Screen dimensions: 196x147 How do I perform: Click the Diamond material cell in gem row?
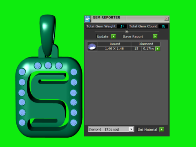tap(146, 44)
